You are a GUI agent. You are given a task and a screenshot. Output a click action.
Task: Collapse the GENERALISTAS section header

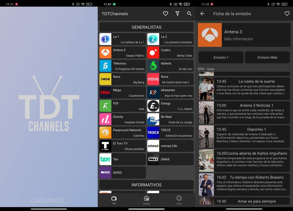pyautogui.click(x=146, y=27)
